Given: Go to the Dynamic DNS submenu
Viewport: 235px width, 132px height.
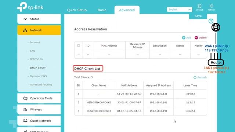Looking at the screenshot, I should [38, 76].
